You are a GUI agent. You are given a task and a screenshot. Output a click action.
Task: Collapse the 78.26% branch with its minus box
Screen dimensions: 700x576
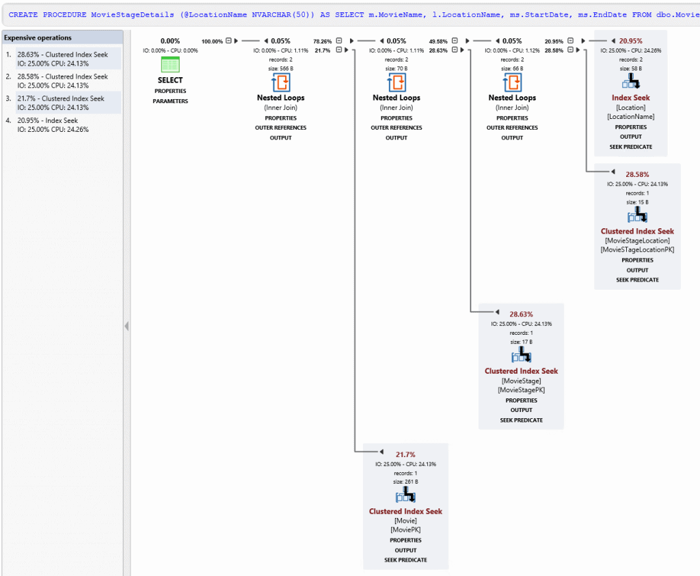click(338, 40)
